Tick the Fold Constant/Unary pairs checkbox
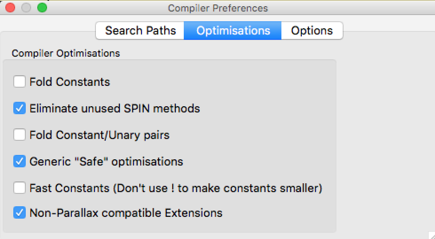 20,135
